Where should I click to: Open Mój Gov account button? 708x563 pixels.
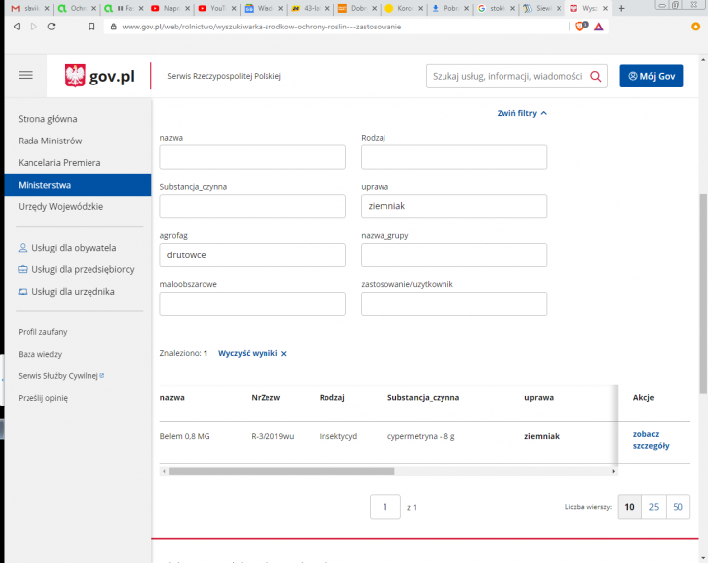tap(651, 76)
